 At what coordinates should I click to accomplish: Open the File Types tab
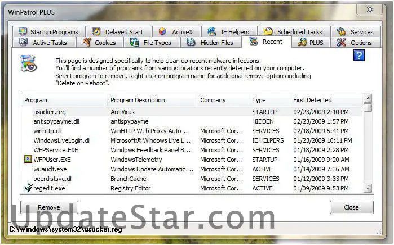tap(152, 42)
